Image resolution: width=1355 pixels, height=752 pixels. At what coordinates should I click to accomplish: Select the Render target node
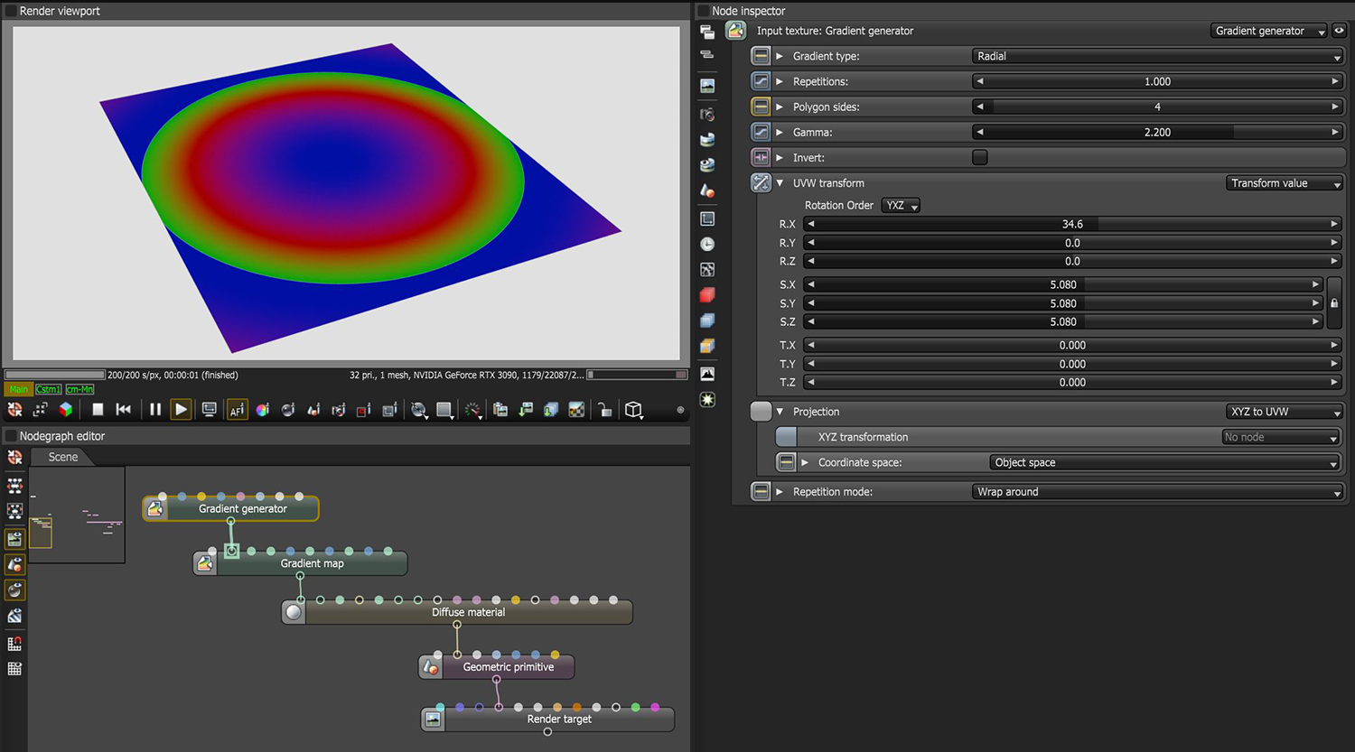pyautogui.click(x=548, y=719)
